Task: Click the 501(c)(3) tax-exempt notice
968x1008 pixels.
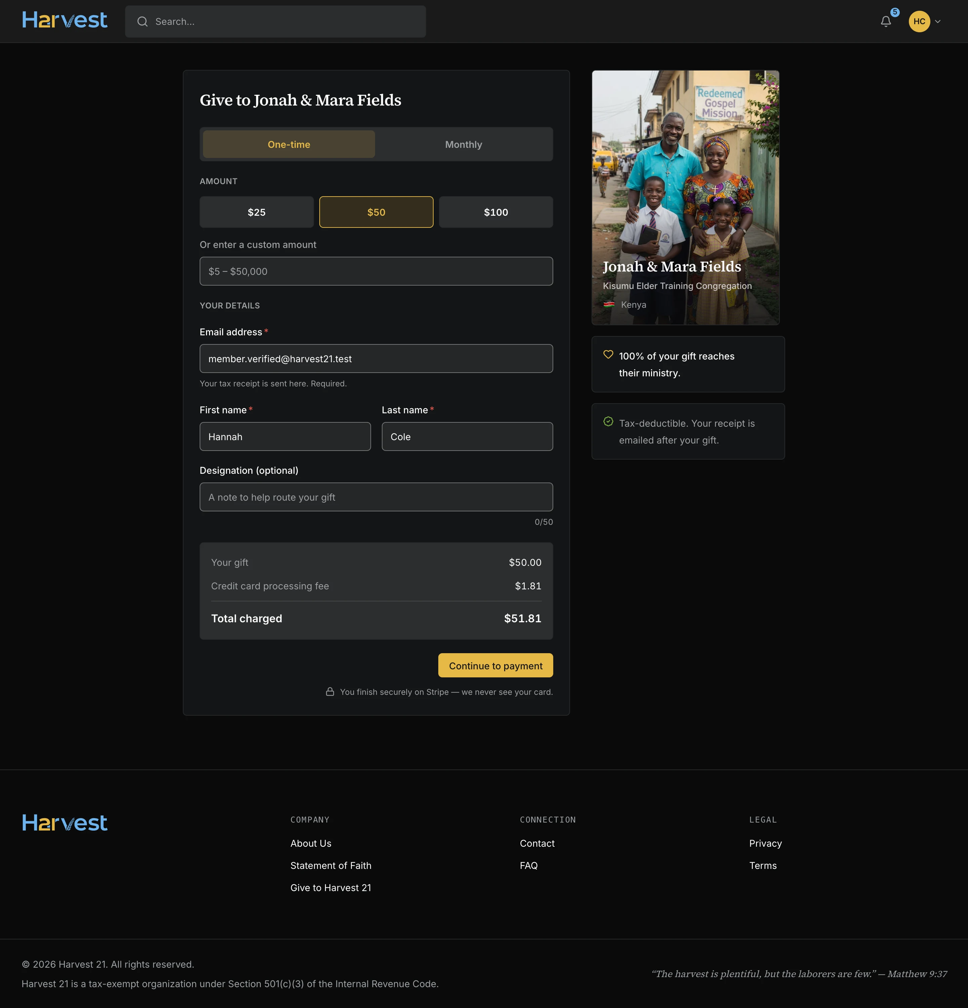Action: tap(230, 984)
